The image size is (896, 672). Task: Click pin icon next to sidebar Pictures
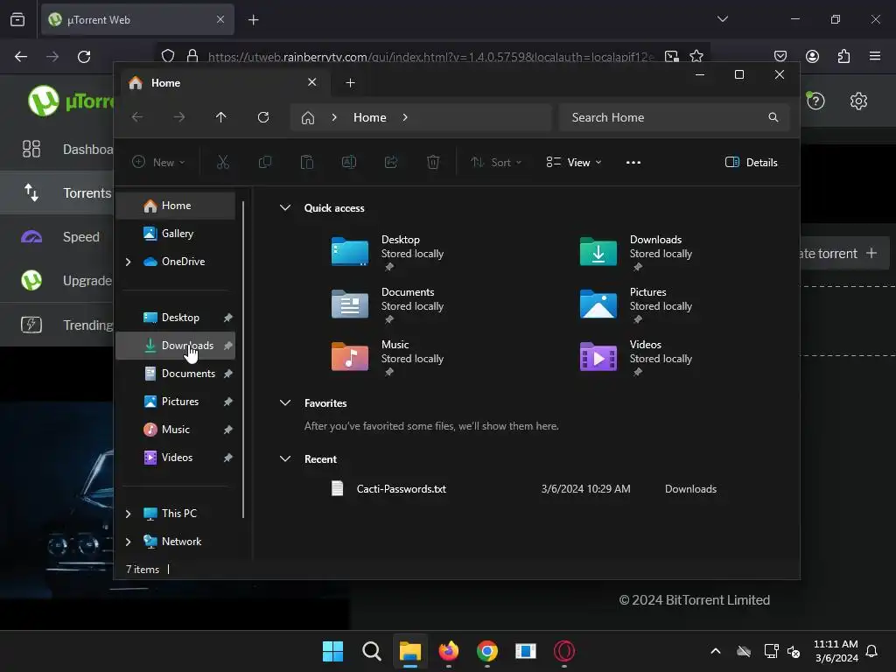(228, 402)
